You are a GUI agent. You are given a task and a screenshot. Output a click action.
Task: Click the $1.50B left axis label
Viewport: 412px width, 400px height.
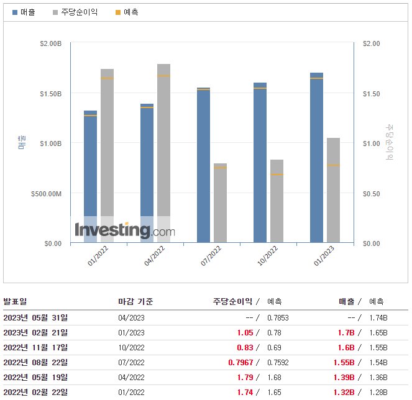tap(51, 94)
